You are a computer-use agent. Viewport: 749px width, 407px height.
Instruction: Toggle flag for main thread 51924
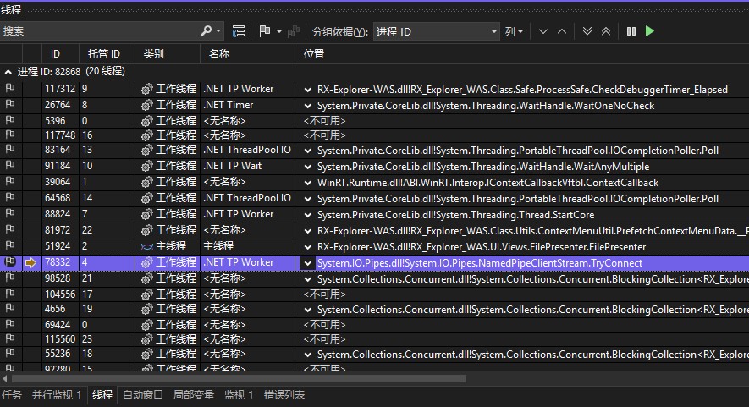pos(10,246)
